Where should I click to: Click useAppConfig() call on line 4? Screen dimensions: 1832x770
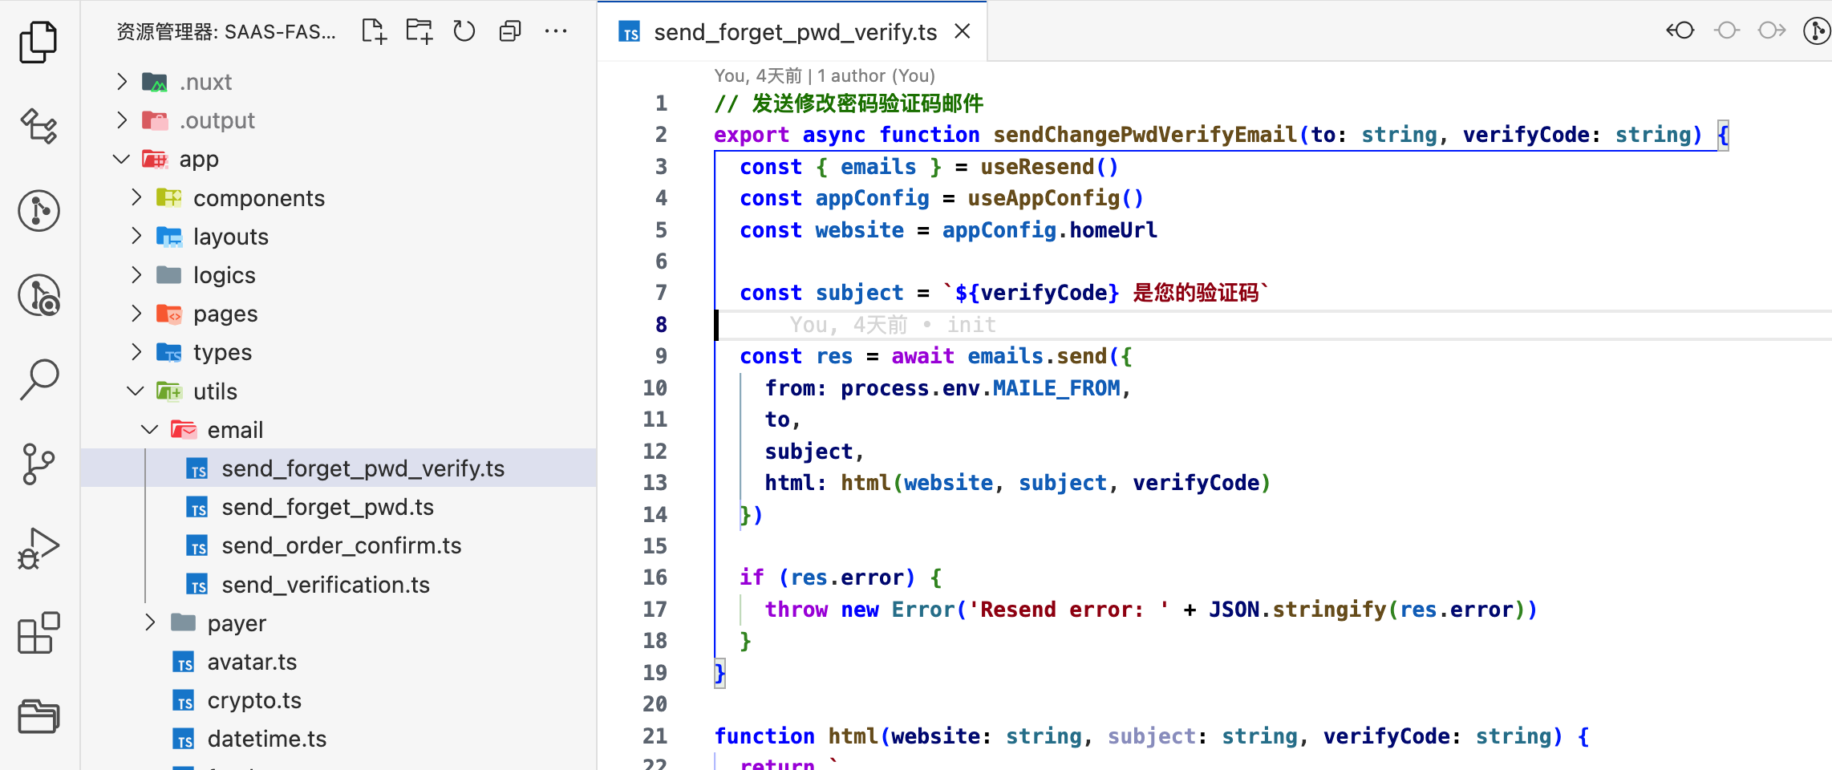(1056, 198)
